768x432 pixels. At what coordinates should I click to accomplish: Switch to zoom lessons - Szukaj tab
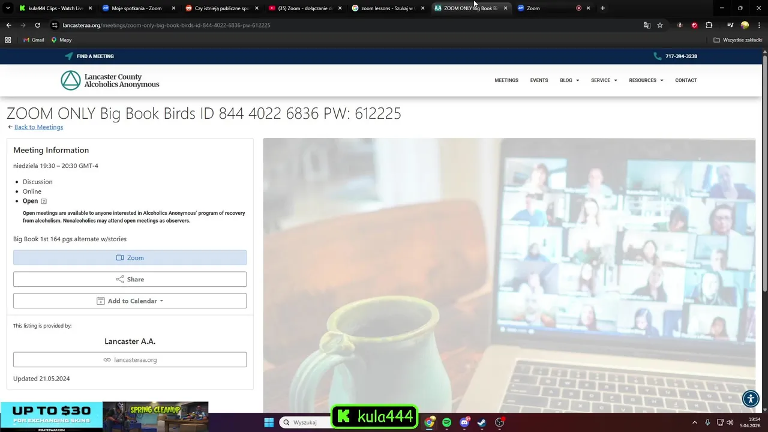point(388,8)
